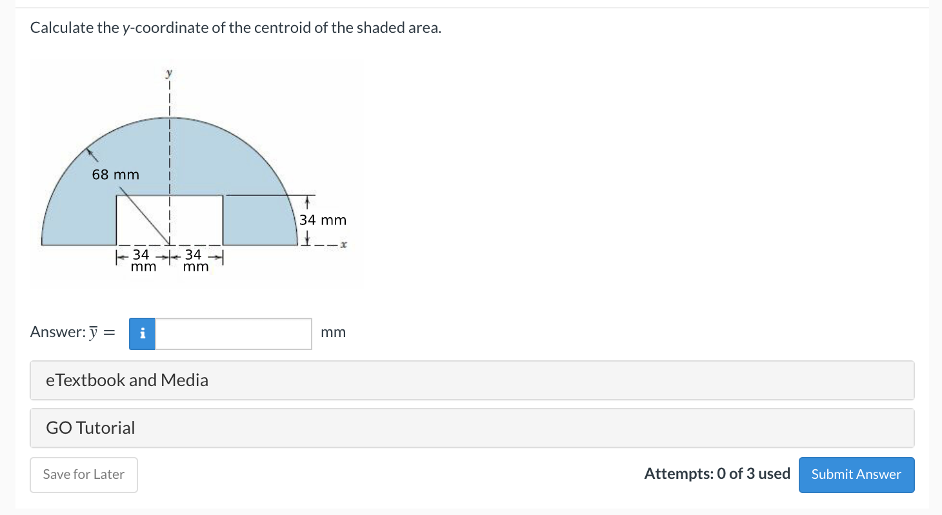Viewport: 942px width, 515px height.
Task: Open the GO Tutorial panel
Action: 90,427
